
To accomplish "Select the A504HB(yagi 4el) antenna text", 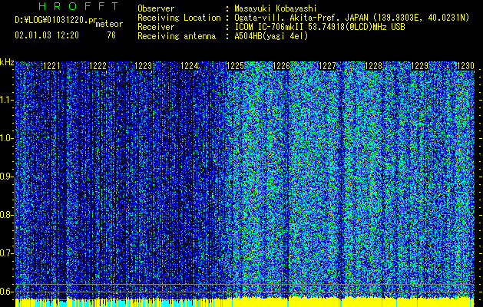I will [x=271, y=36].
